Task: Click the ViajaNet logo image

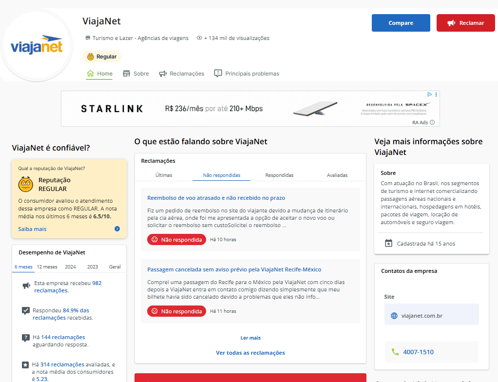Action: 37,45
